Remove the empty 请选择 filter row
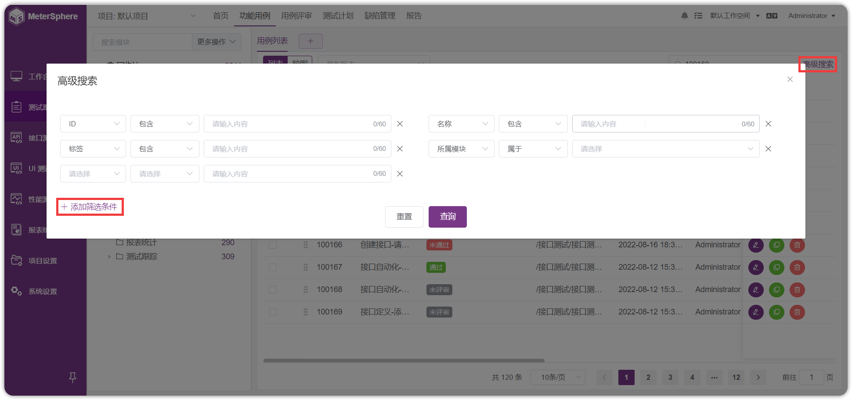 point(400,174)
